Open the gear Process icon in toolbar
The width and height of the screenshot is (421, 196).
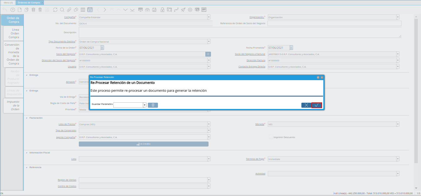pos(190,10)
